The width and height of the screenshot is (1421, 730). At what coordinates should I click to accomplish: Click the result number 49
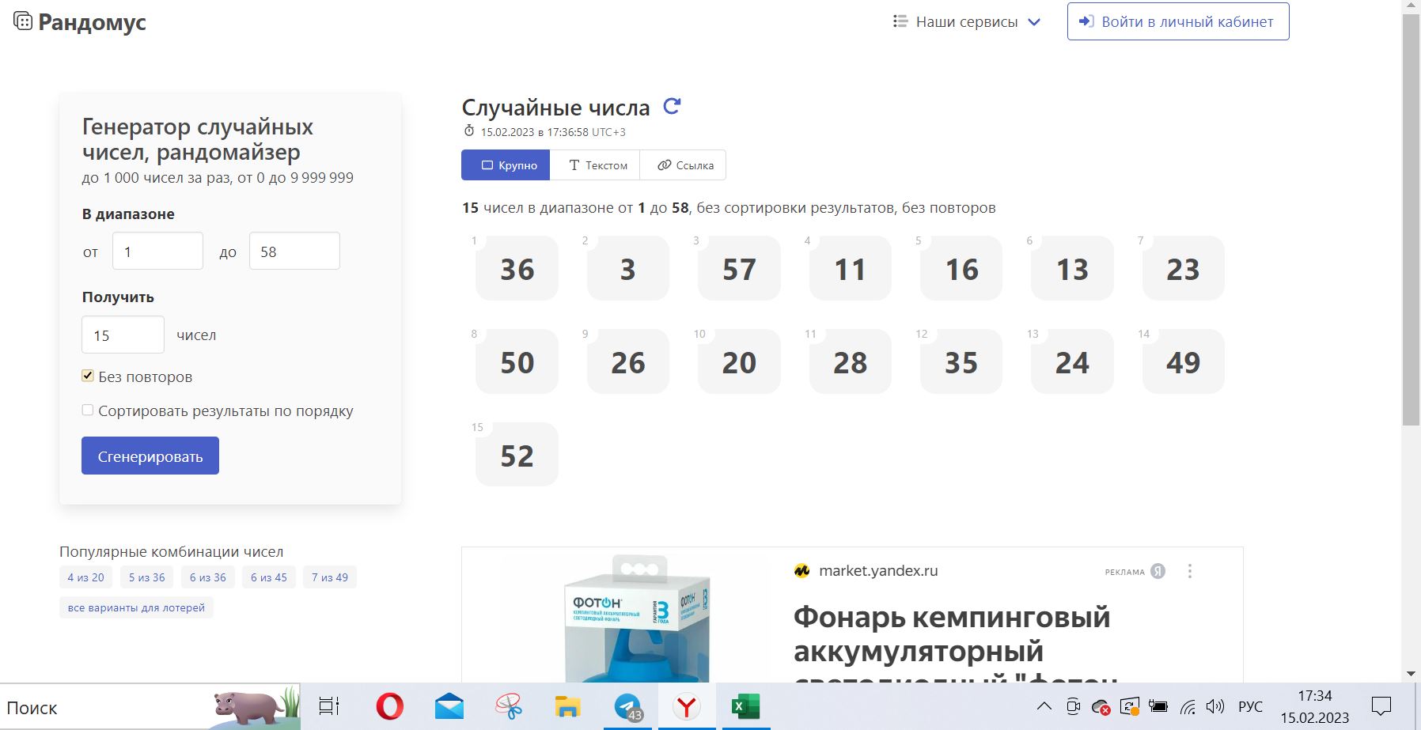point(1183,362)
